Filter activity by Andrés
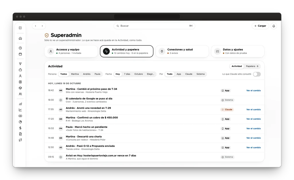Viewport: 294px width, 180px height. [87, 74]
